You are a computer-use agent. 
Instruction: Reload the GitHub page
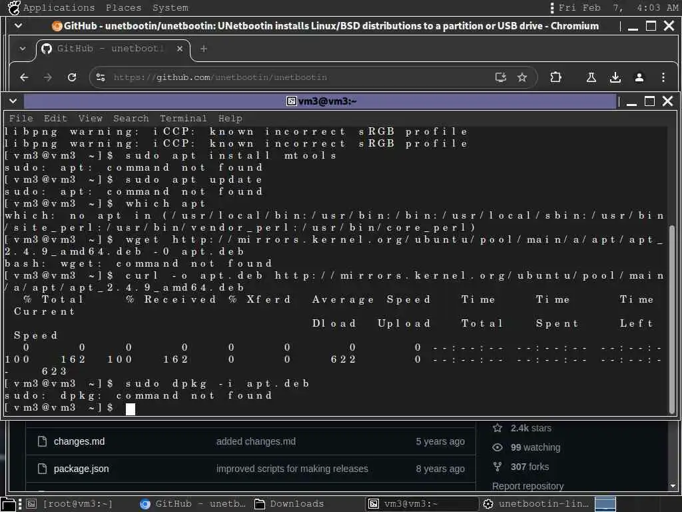tap(72, 77)
